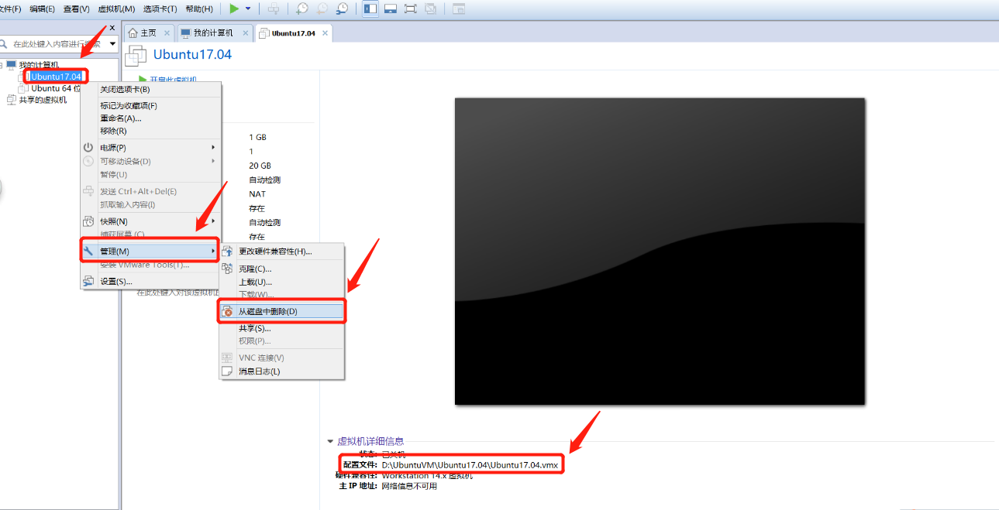Choose 标记为收藏项(F) from context menu

(x=151, y=105)
